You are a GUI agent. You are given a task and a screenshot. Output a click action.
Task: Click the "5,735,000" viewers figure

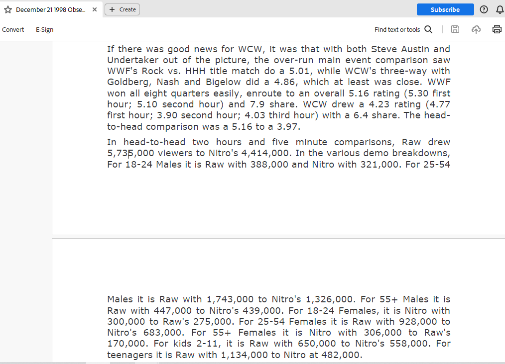[131, 153]
